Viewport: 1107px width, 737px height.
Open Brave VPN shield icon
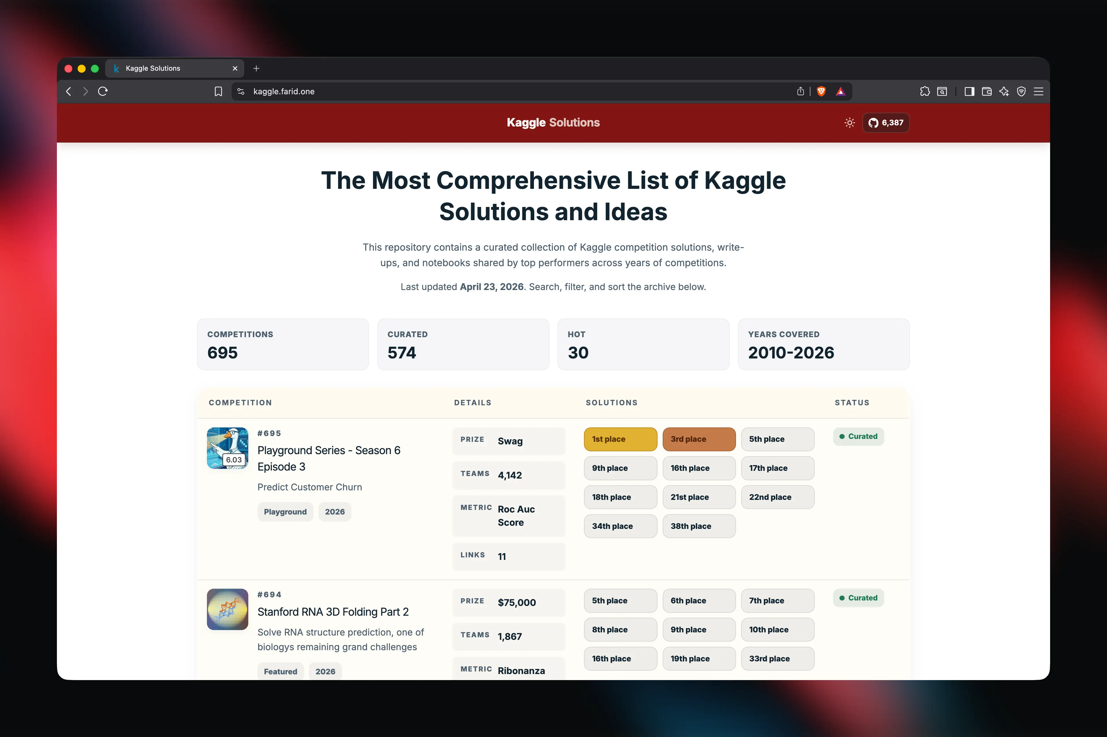[1021, 91]
